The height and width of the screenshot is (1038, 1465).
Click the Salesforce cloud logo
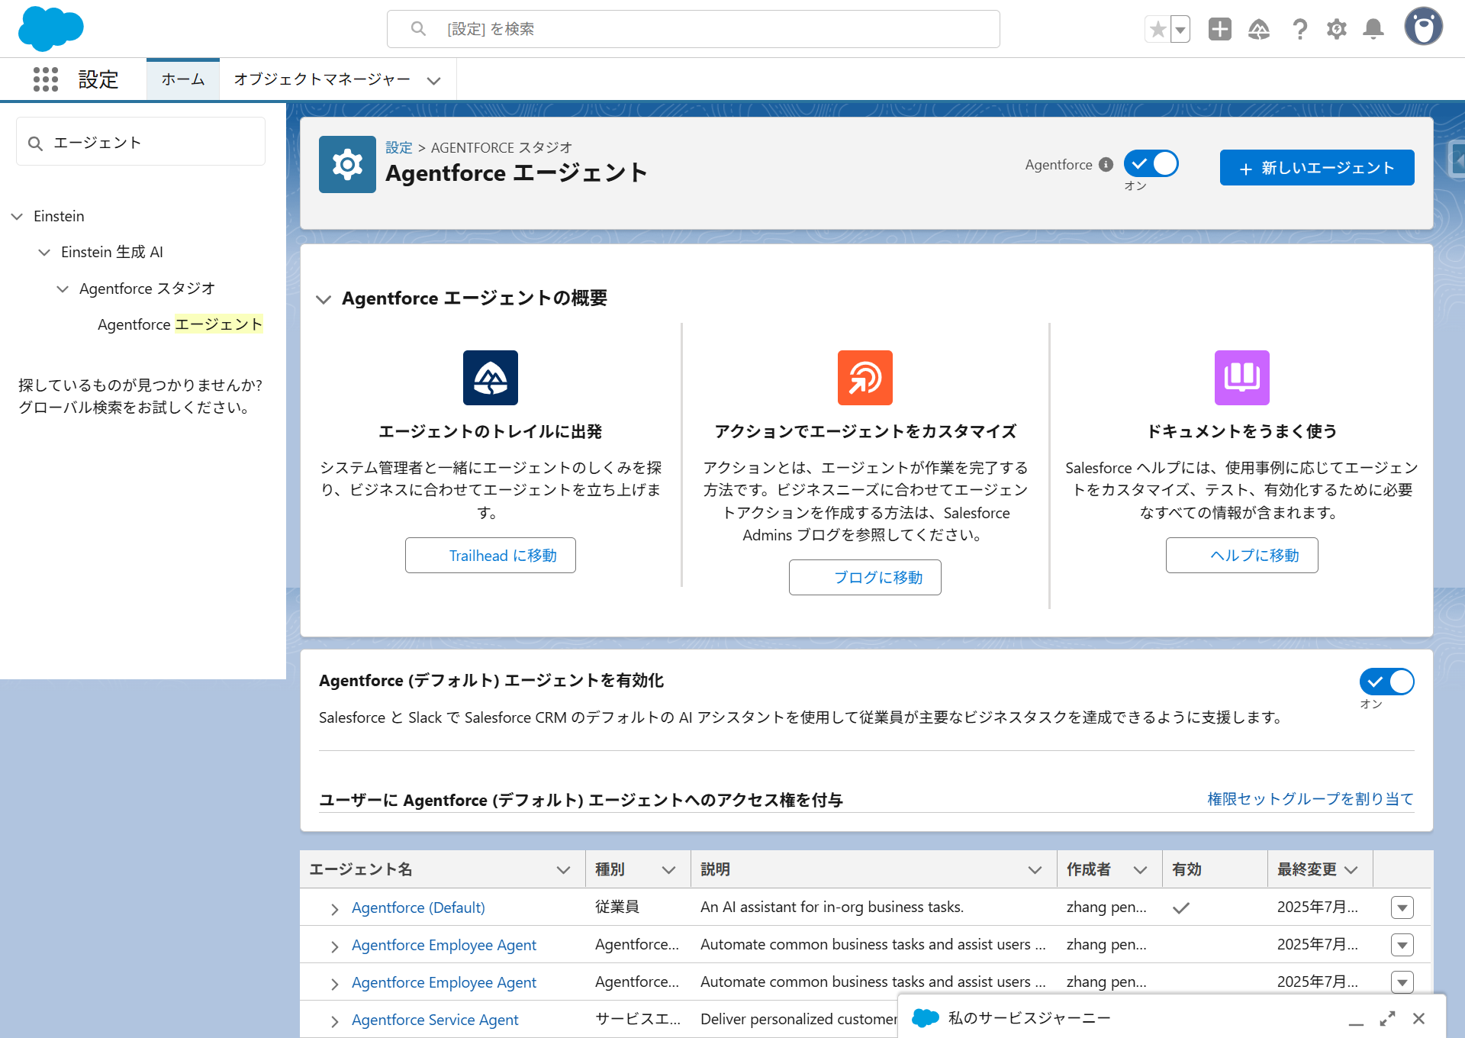tap(50, 28)
